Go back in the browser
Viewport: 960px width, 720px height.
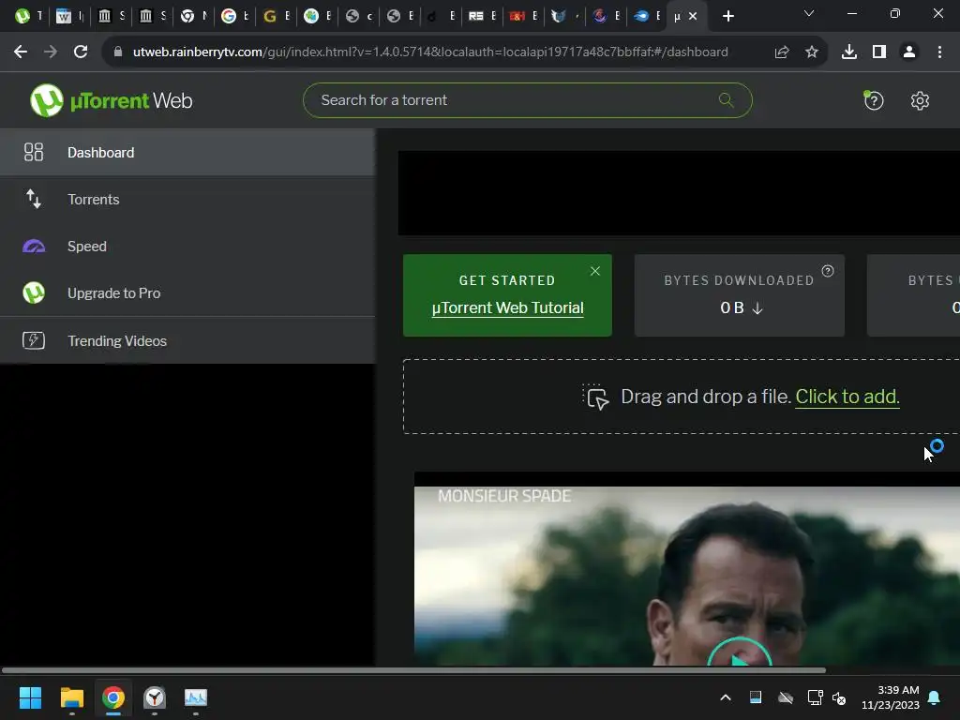[x=21, y=52]
